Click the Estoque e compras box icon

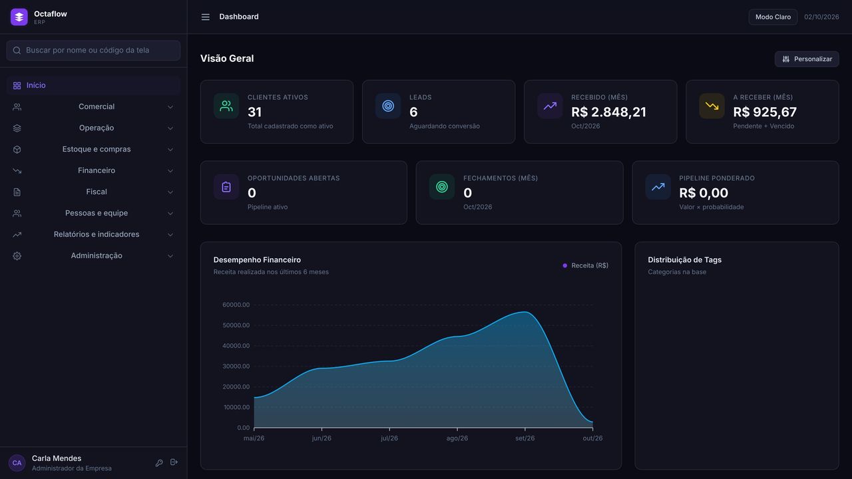[17, 150]
